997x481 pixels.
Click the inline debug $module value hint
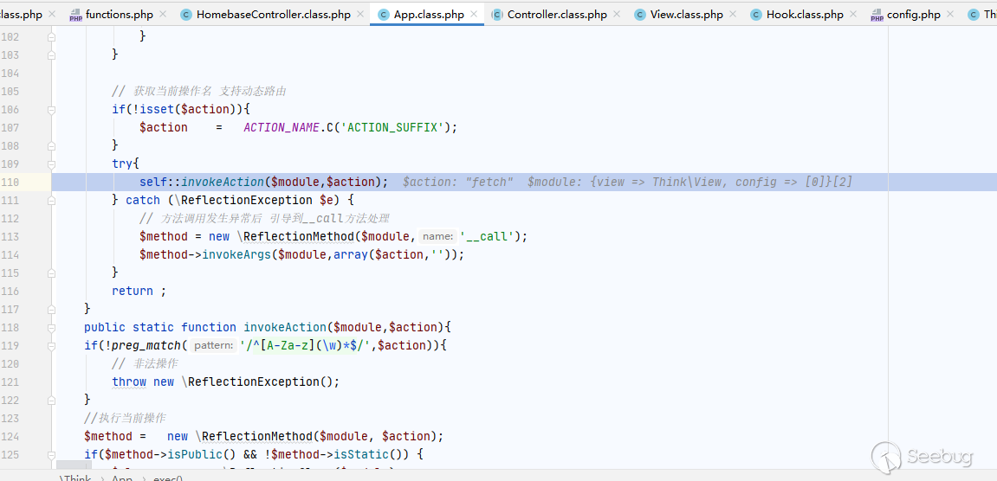point(689,183)
